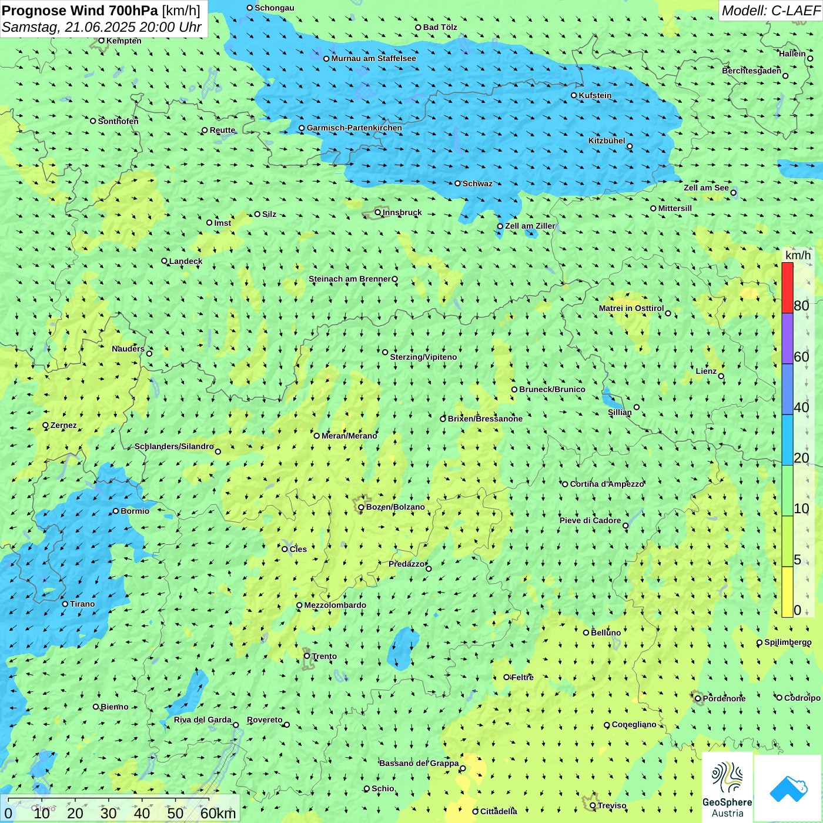Click the Brixen/Bressanone marker
Image resolution: width=823 pixels, height=823 pixels.
pyautogui.click(x=443, y=419)
